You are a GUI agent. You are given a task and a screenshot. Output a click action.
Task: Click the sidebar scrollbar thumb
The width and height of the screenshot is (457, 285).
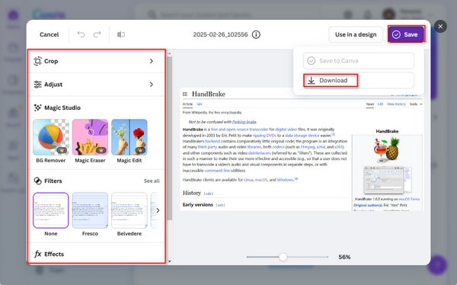(170, 139)
